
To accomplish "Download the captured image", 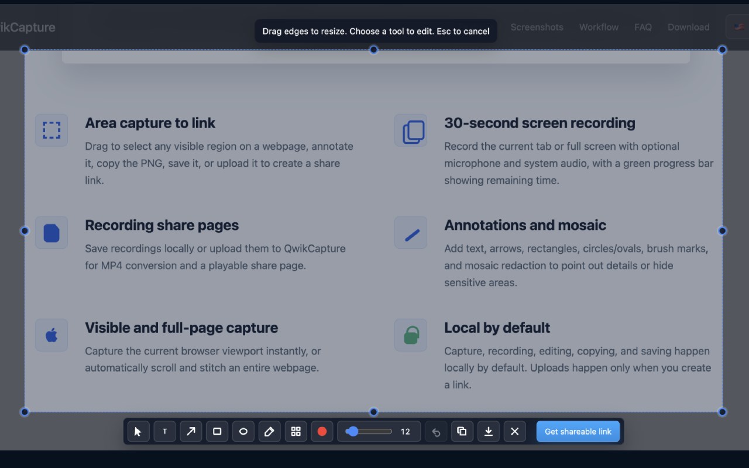I will 488,432.
